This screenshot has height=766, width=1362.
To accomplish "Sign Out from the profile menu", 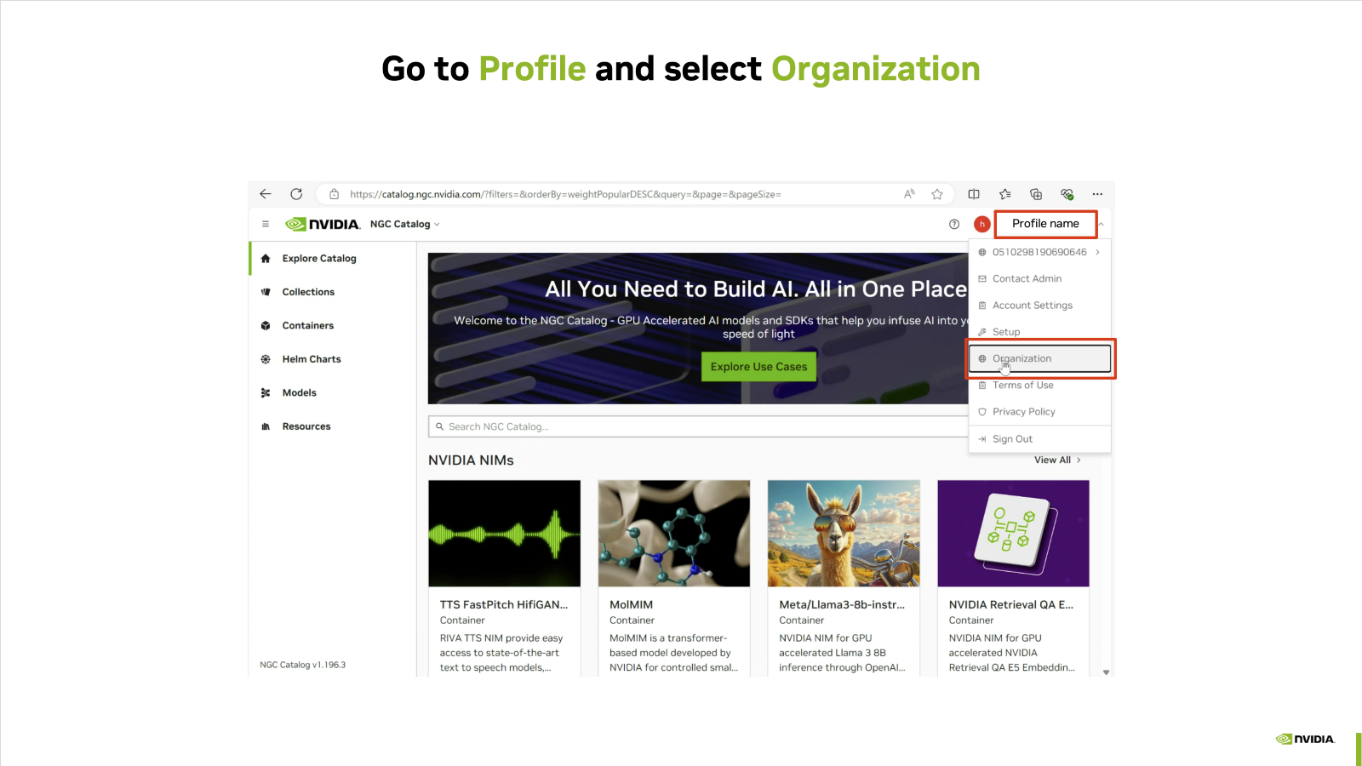I will pyautogui.click(x=1039, y=438).
